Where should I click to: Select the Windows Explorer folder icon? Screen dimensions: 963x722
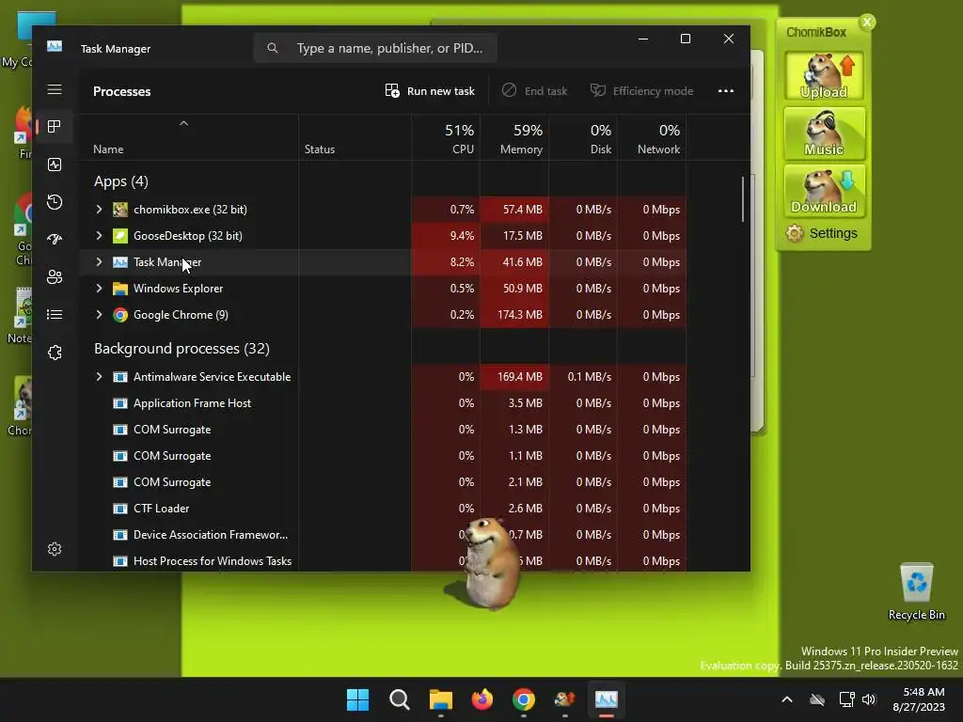120,289
